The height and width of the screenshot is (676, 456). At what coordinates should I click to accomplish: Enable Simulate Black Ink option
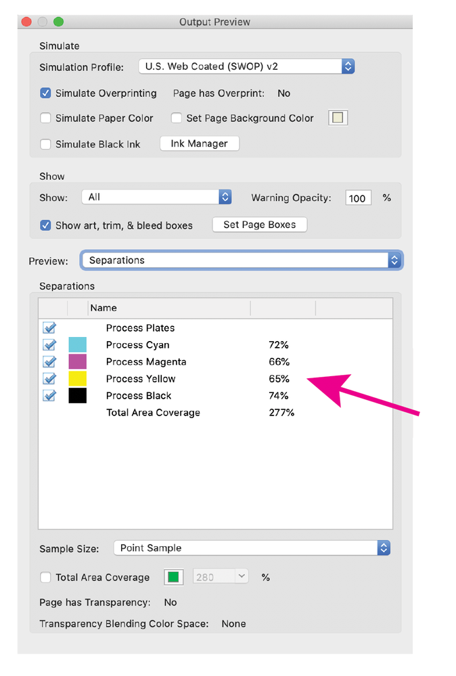tap(46, 143)
